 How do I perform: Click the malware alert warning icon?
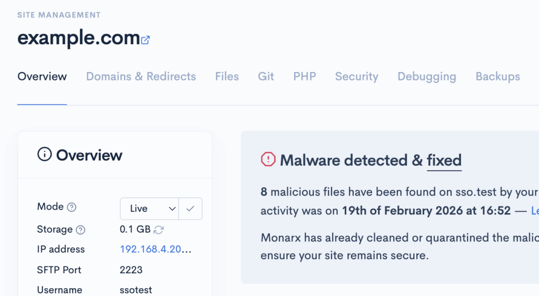268,159
